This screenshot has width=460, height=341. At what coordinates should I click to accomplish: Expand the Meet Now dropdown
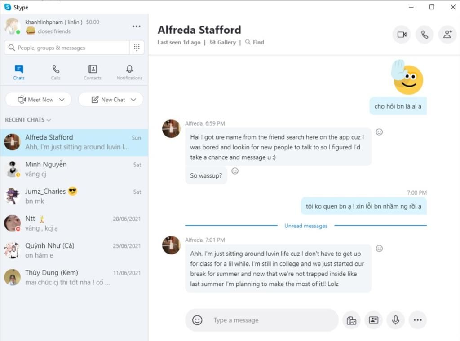(x=62, y=100)
